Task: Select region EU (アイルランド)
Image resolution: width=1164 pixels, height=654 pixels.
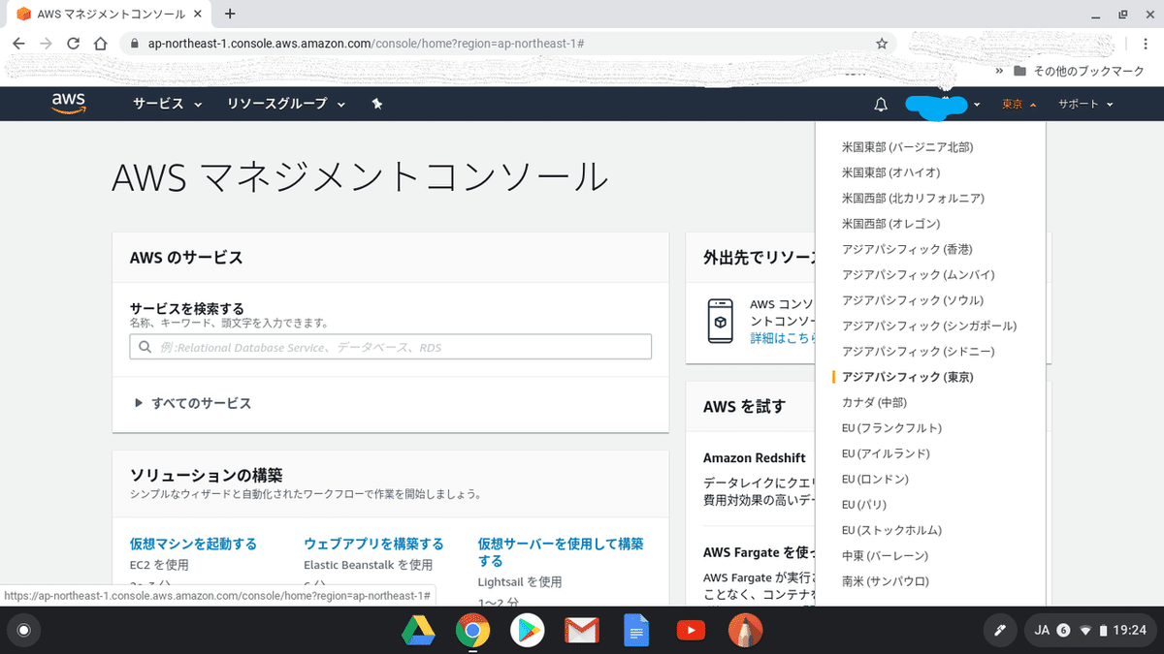Action: (x=886, y=453)
